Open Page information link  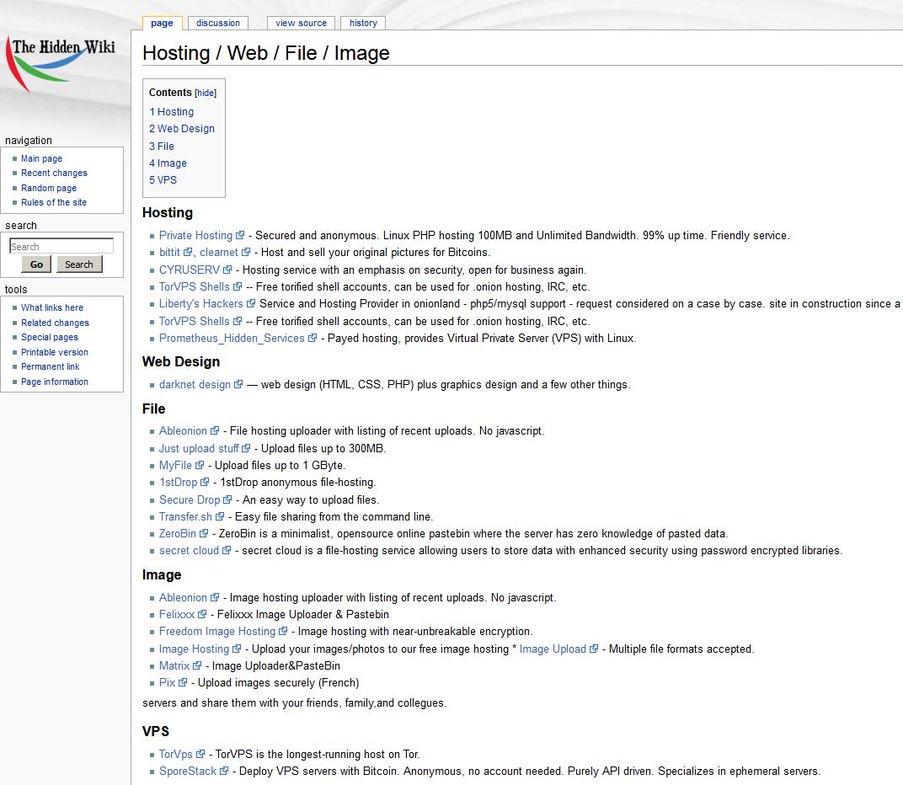54,382
